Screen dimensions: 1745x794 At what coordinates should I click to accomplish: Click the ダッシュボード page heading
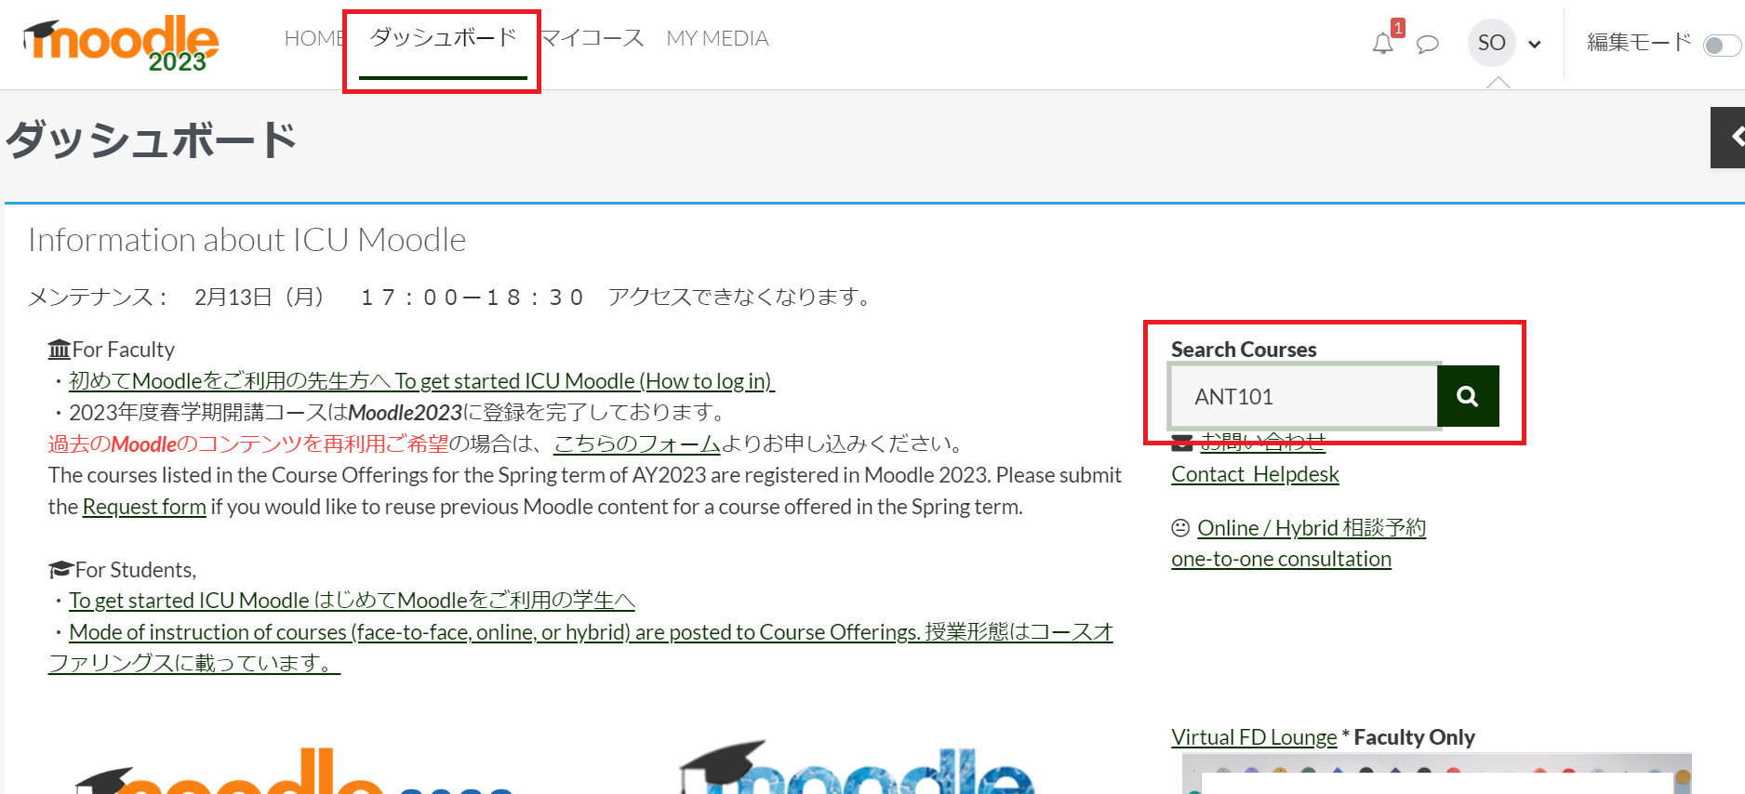pos(151,139)
